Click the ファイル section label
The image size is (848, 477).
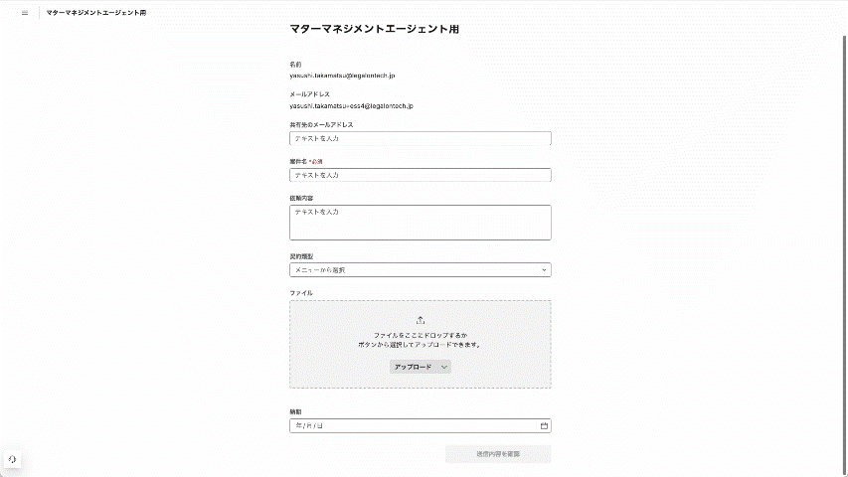(x=301, y=293)
